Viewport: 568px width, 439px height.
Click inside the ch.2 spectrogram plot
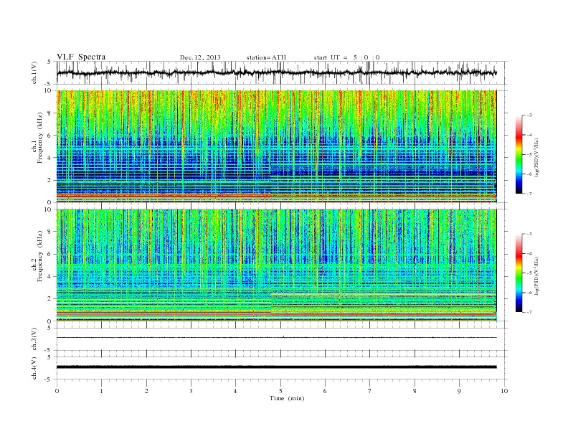click(x=277, y=265)
